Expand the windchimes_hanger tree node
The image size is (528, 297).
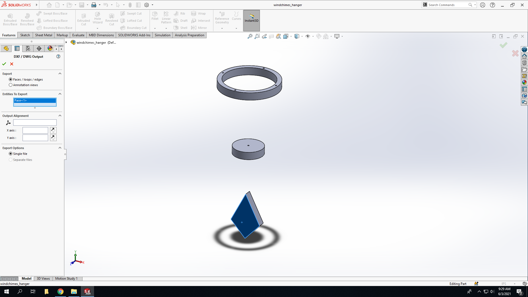point(66,42)
